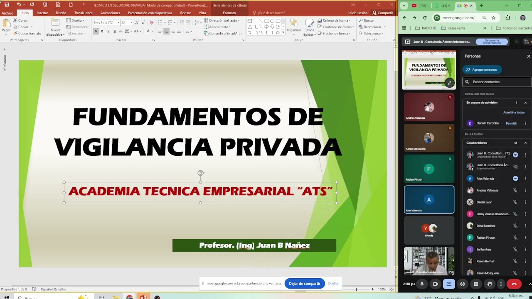Switch to the Transiciones tab
The image size is (532, 299).
point(83,13)
